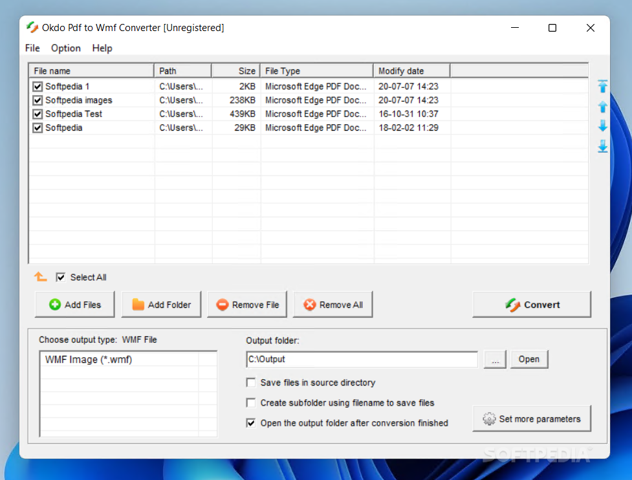
Task: Sort by the Modify date column header
Action: pyautogui.click(x=412, y=71)
